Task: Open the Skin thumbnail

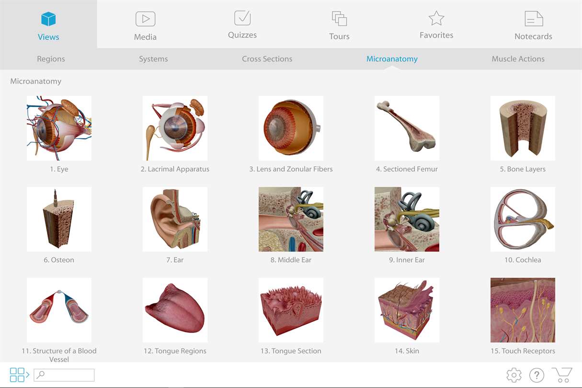Action: [x=407, y=310]
